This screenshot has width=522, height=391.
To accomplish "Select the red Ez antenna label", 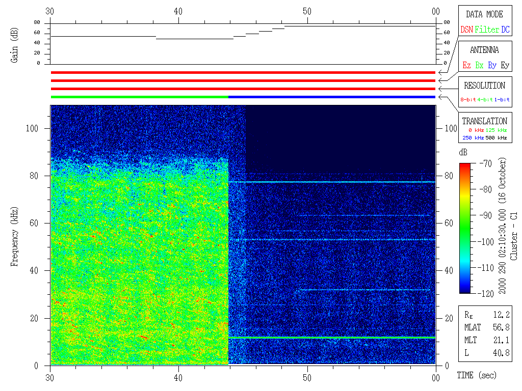I will (466, 65).
